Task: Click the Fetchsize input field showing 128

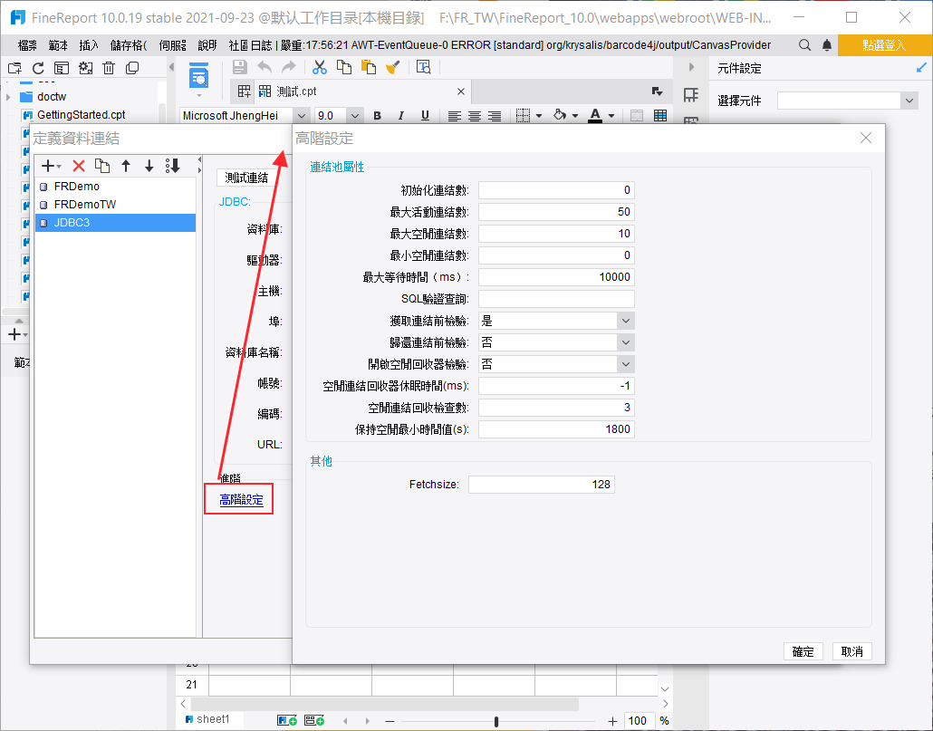Action: (541, 484)
